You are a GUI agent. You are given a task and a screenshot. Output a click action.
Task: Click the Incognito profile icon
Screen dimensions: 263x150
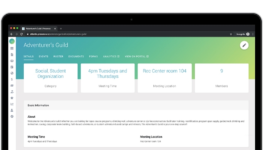pyautogui.click(x=248, y=34)
